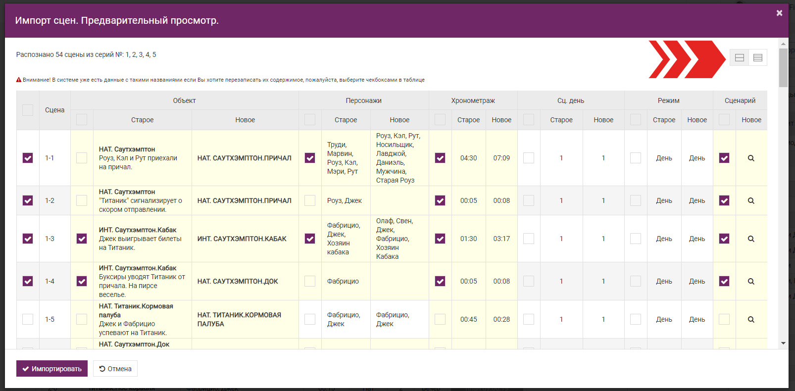Uncheck scene 1-4 row selection checkbox

pyautogui.click(x=28, y=281)
